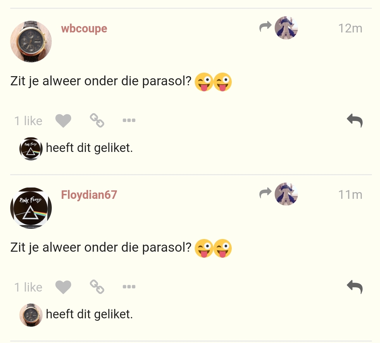Viewport: 380px width, 343px height.
Task: Show more actions on Floydian67's post
Action: [x=129, y=287]
